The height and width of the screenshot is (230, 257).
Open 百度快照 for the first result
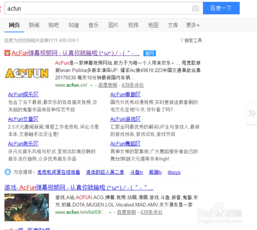coord(108,85)
